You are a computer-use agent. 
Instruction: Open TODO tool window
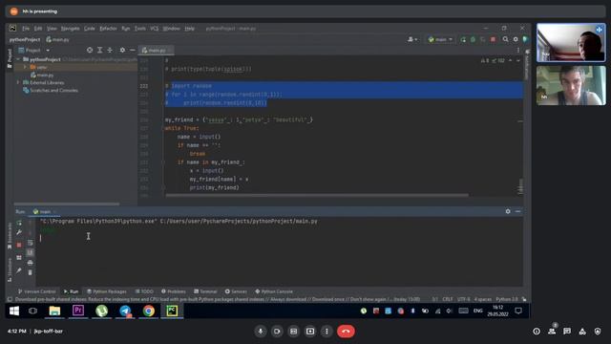pyautogui.click(x=144, y=291)
